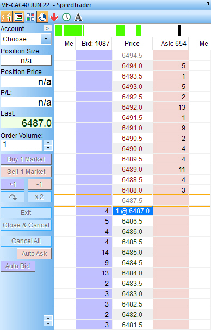Increase Order Volume with the up arrow
The height and width of the screenshot is (330, 211).
tap(48, 143)
